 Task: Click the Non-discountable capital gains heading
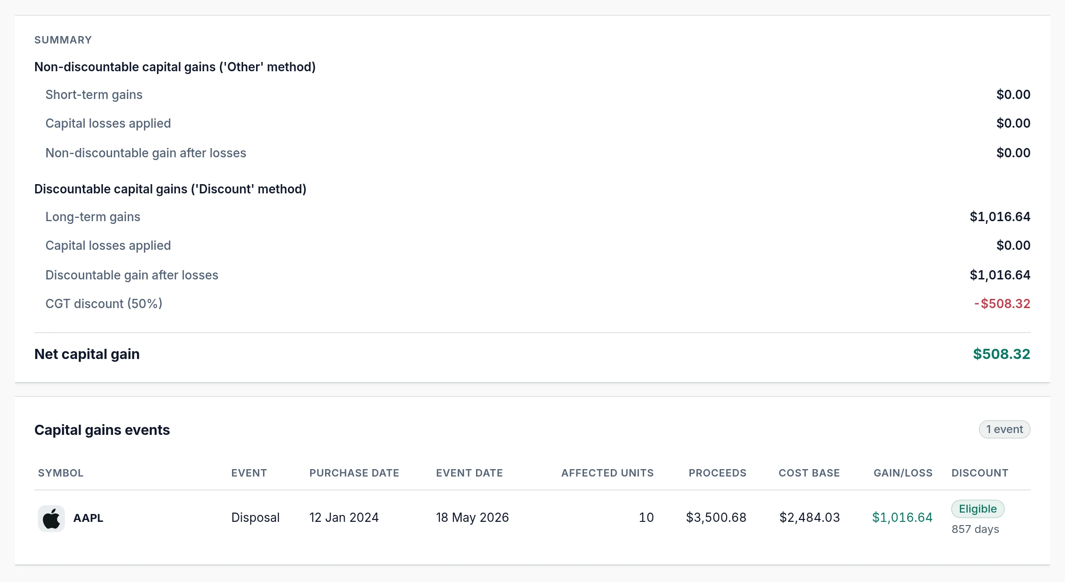175,67
